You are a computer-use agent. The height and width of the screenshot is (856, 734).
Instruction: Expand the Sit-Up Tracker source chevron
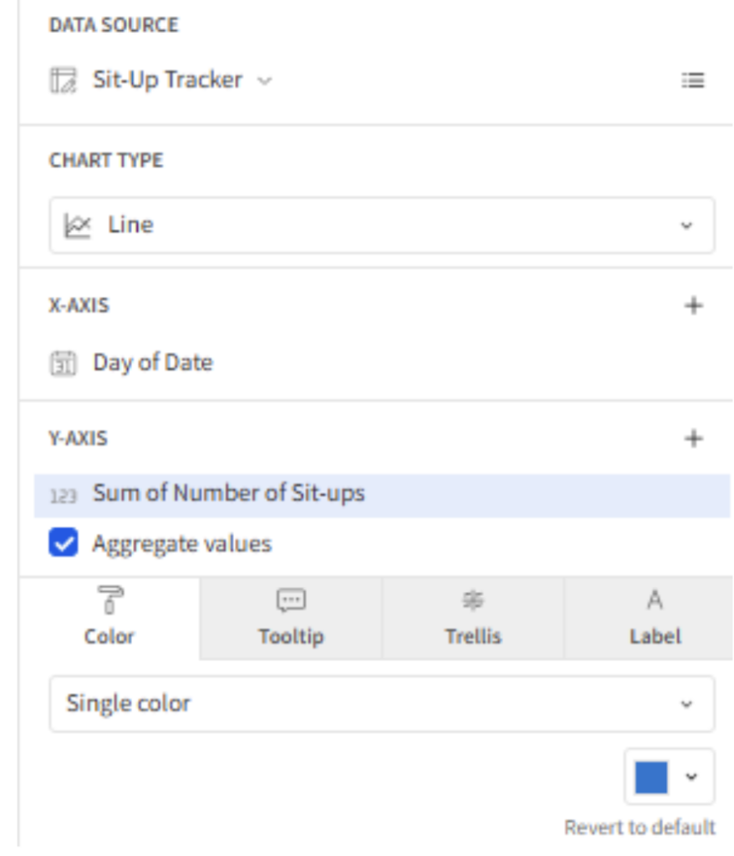coord(265,81)
